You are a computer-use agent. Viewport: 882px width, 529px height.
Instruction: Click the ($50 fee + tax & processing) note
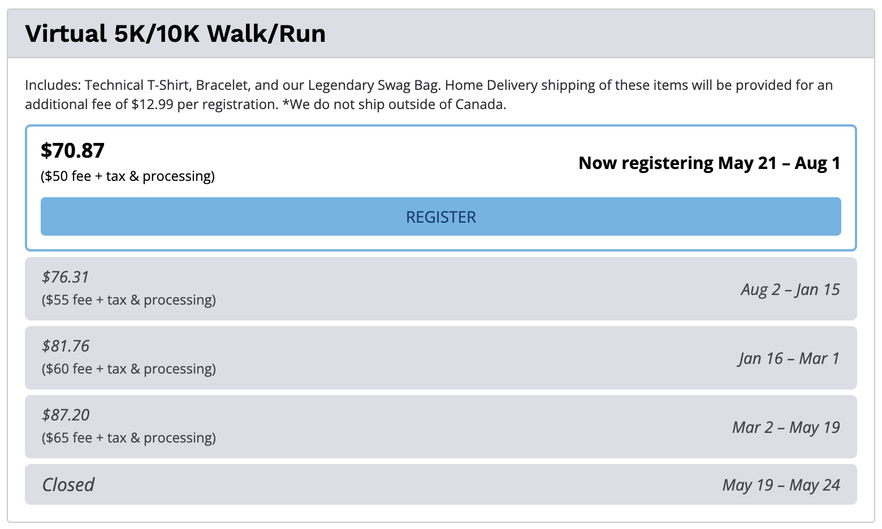point(128,176)
